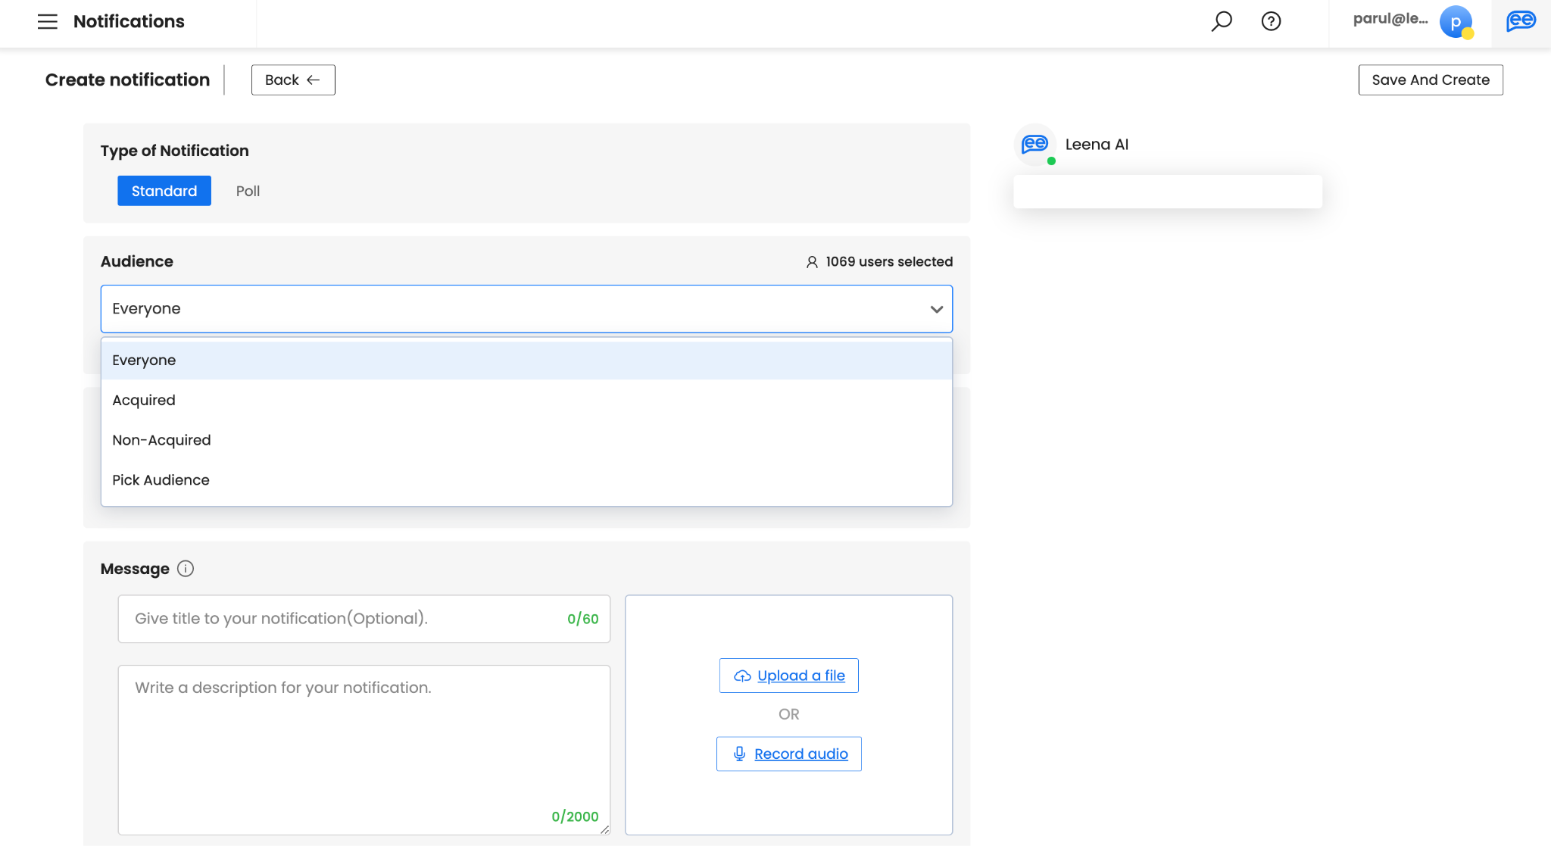
Task: Choose Everyone from audience list
Action: pyautogui.click(x=144, y=361)
